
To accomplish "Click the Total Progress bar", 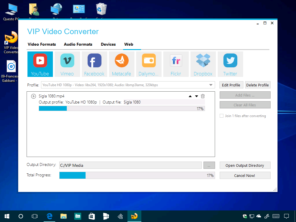I will 137,175.
